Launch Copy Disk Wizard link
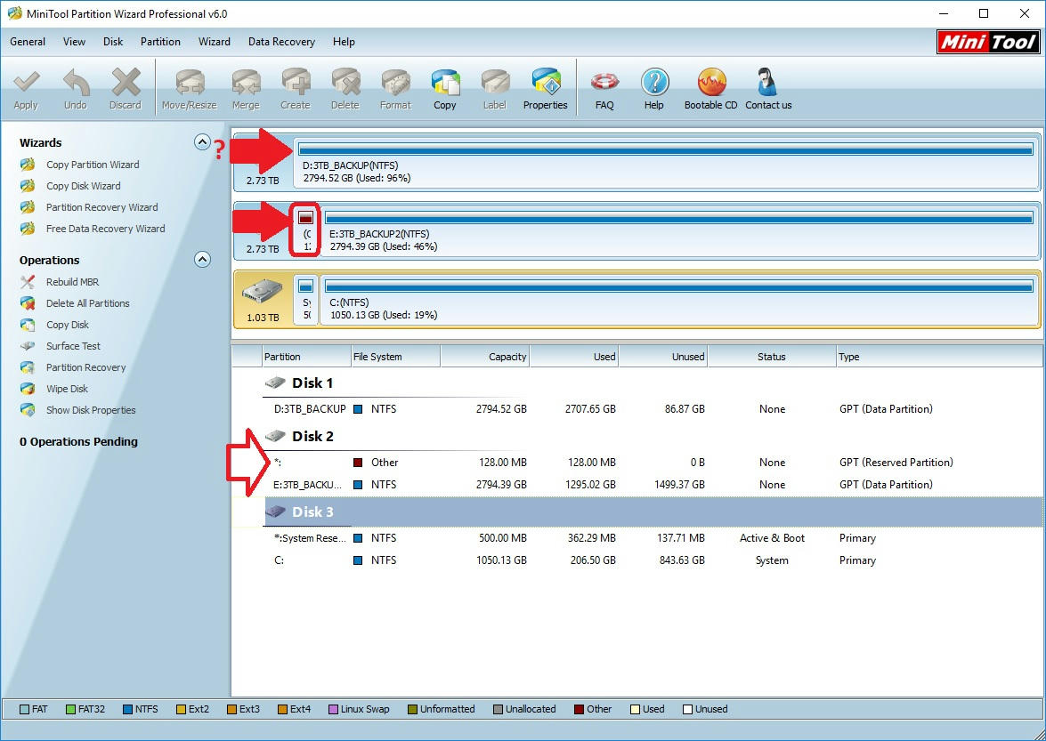The width and height of the screenshot is (1046, 741). [x=84, y=186]
